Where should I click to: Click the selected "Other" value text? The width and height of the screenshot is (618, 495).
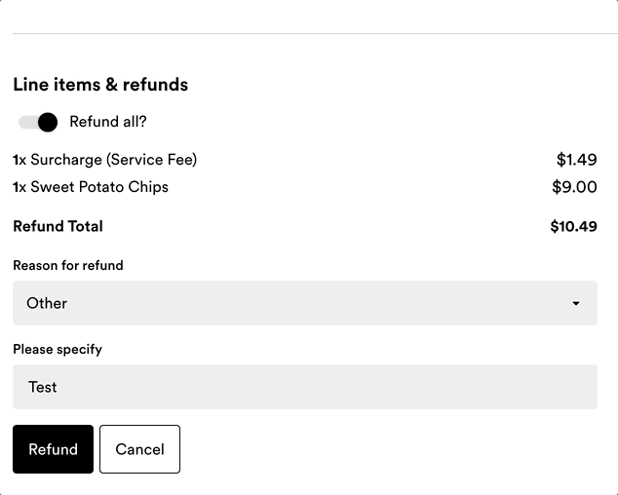click(x=47, y=303)
